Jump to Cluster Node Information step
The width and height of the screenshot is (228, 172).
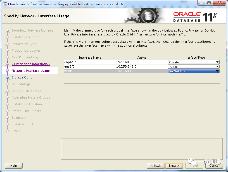tap(31, 64)
